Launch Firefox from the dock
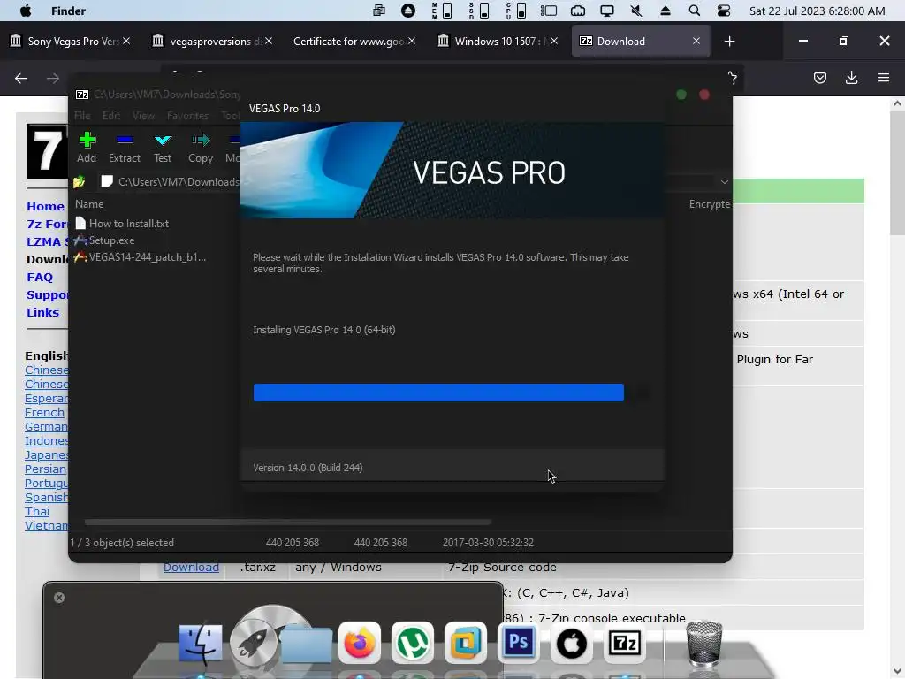This screenshot has height=679, width=905. (x=359, y=643)
